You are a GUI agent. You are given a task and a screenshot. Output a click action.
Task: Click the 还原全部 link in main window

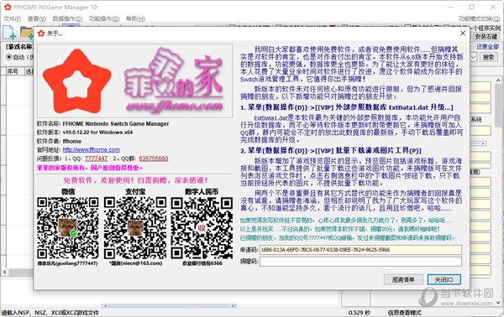[x=487, y=47]
